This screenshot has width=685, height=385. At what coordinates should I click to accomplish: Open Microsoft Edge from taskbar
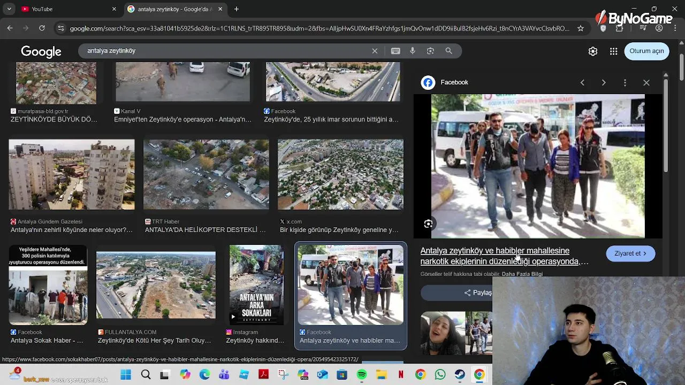[x=204, y=375]
